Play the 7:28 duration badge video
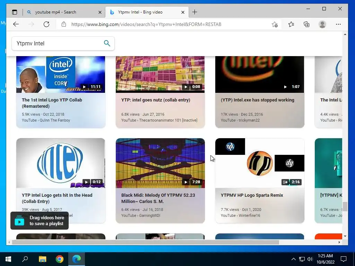Screen dimensions: 355x266 click(192, 182)
